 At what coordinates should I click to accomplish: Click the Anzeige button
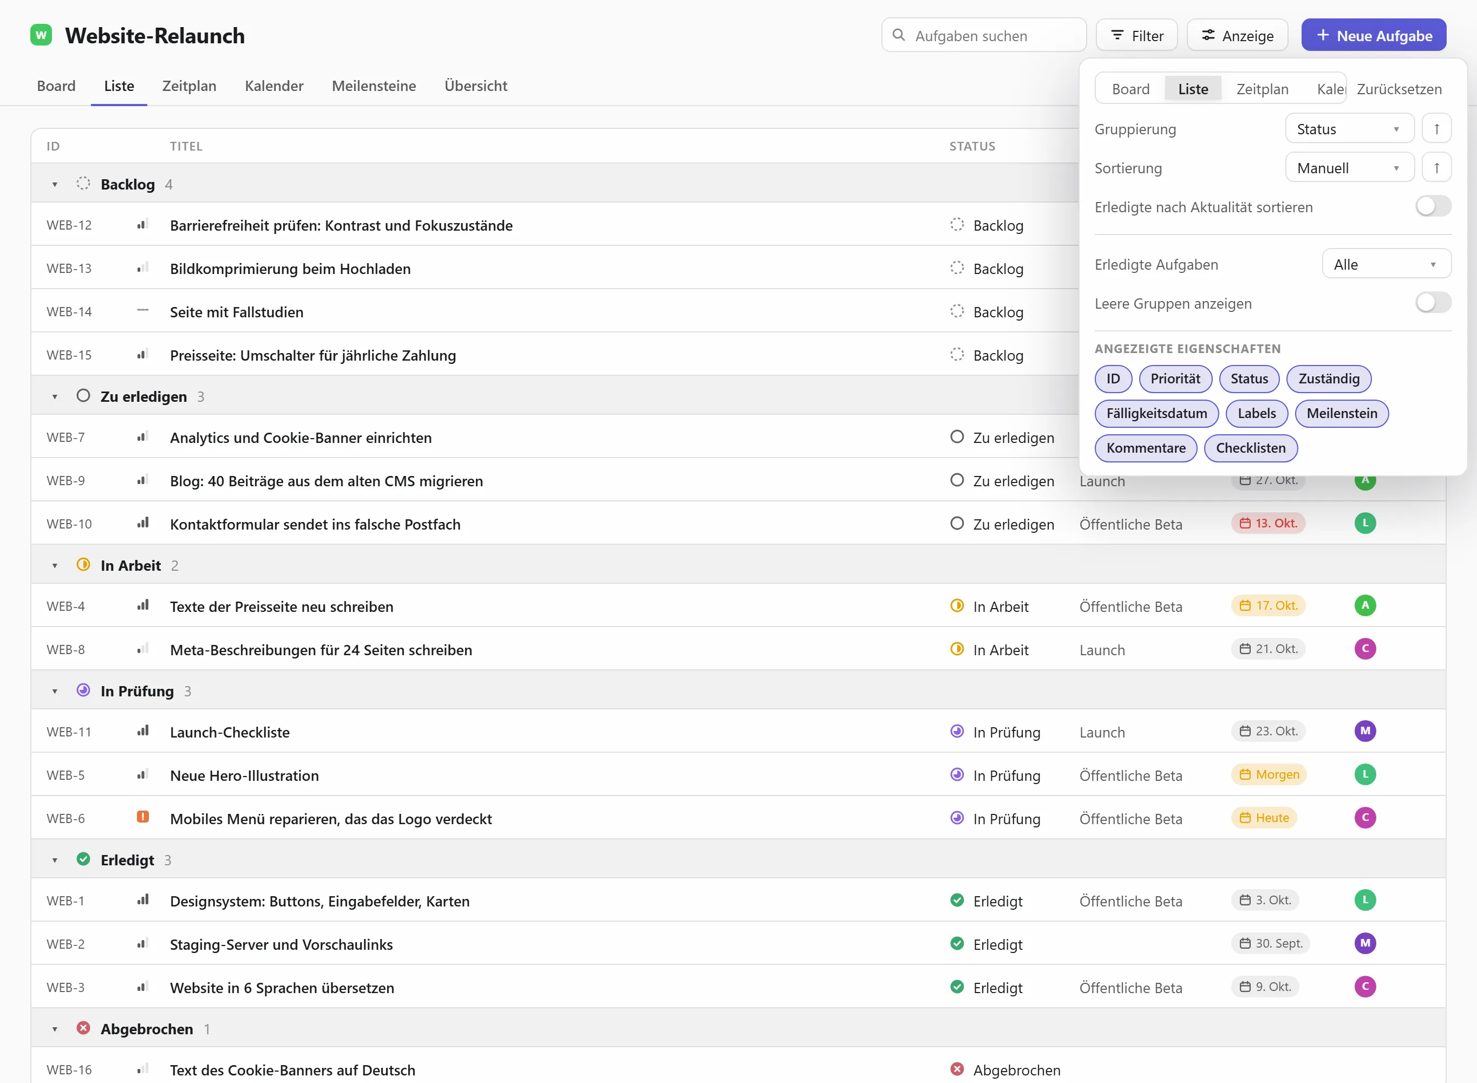[1237, 35]
